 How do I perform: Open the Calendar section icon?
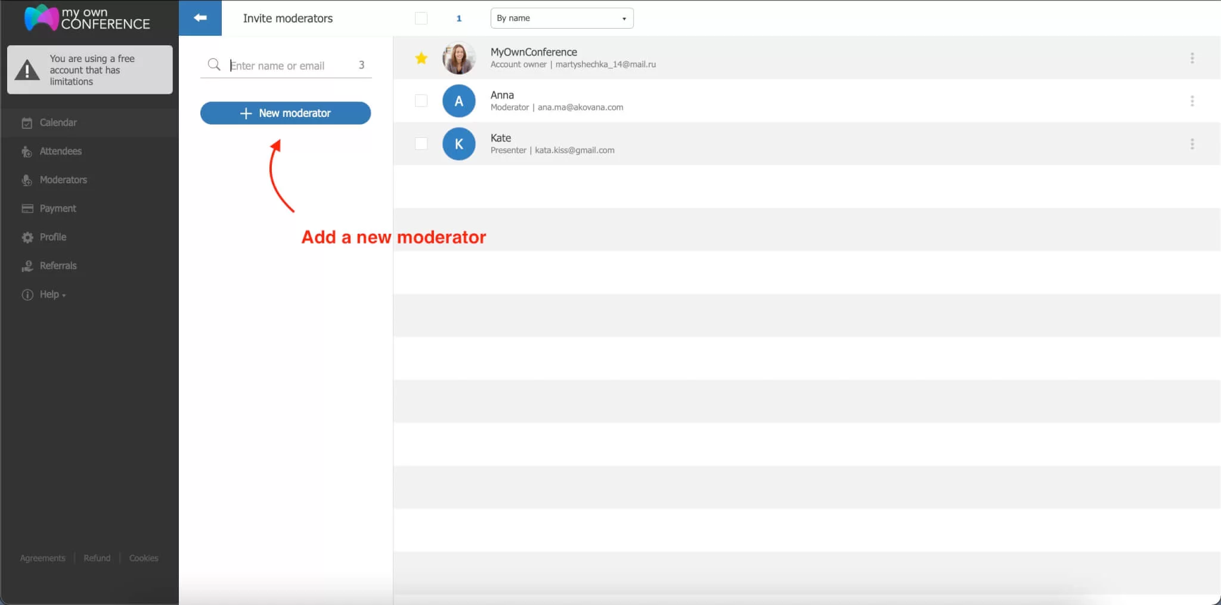point(27,122)
